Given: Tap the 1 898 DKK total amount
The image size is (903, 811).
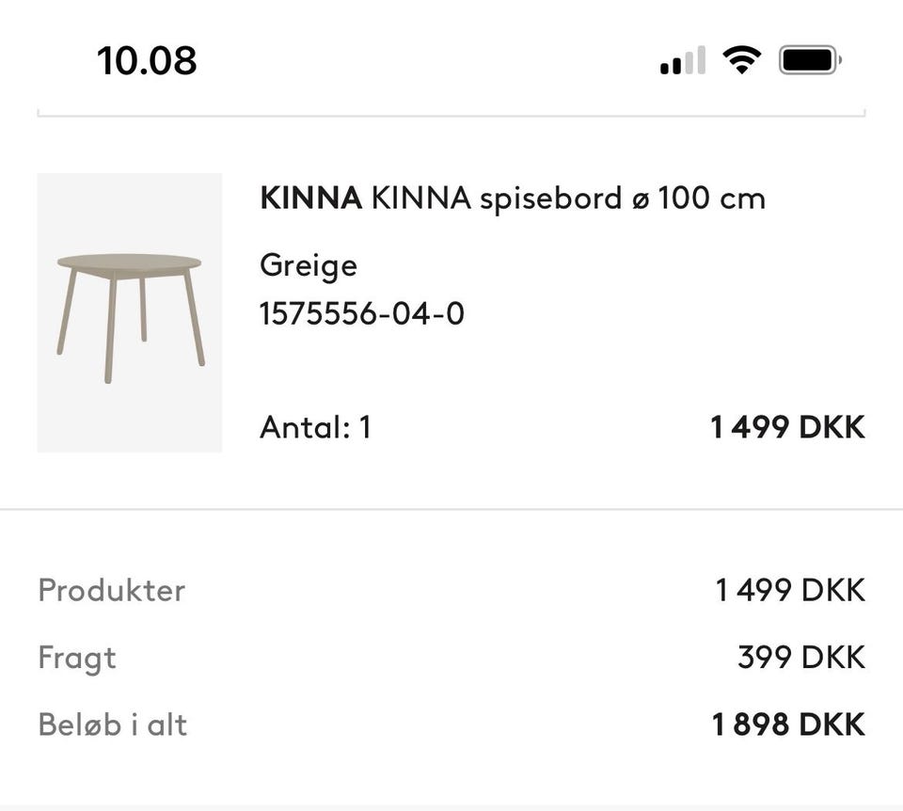Looking at the screenshot, I should (788, 724).
